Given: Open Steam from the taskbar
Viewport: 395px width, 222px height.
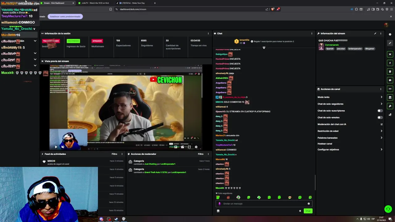Looking at the screenshot, I should tap(116, 219).
